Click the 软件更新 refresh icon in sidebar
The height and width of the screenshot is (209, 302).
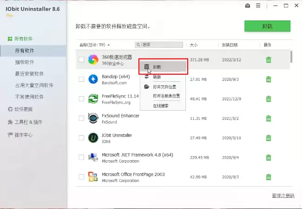[10, 109]
